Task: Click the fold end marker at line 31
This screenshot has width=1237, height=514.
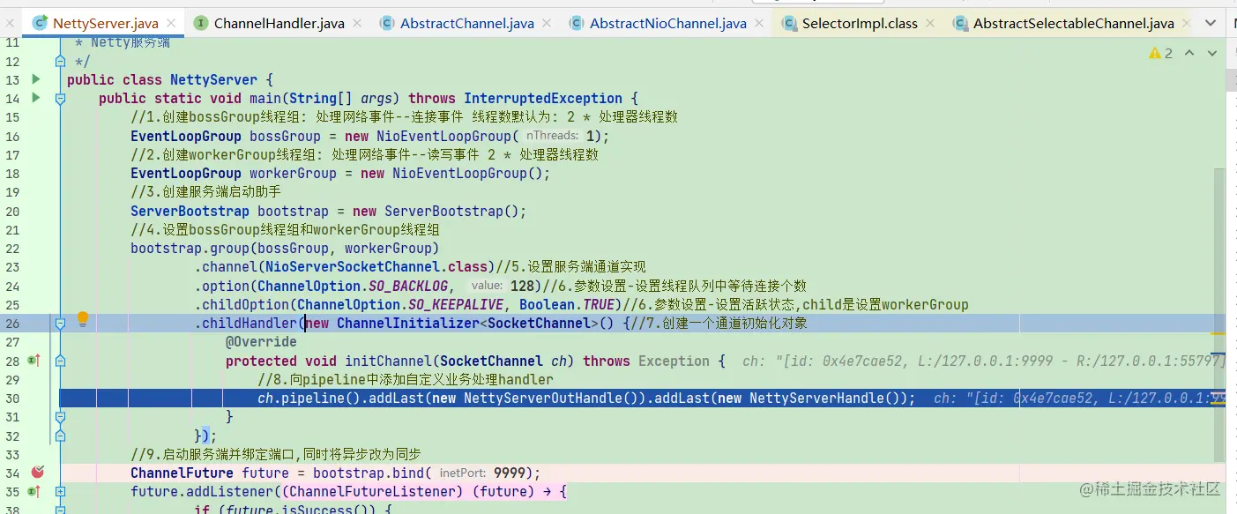Action: click(60, 416)
